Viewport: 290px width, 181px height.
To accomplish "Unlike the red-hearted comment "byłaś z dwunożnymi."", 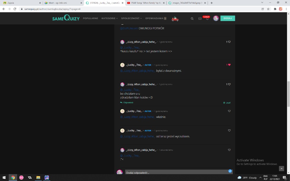I will (229, 65).
